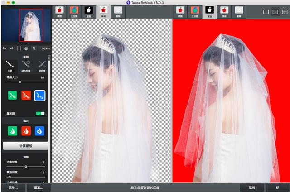This screenshot has width=290, height=192.
Task: Switch right pane to trimap view
Action: (x=195, y=12)
